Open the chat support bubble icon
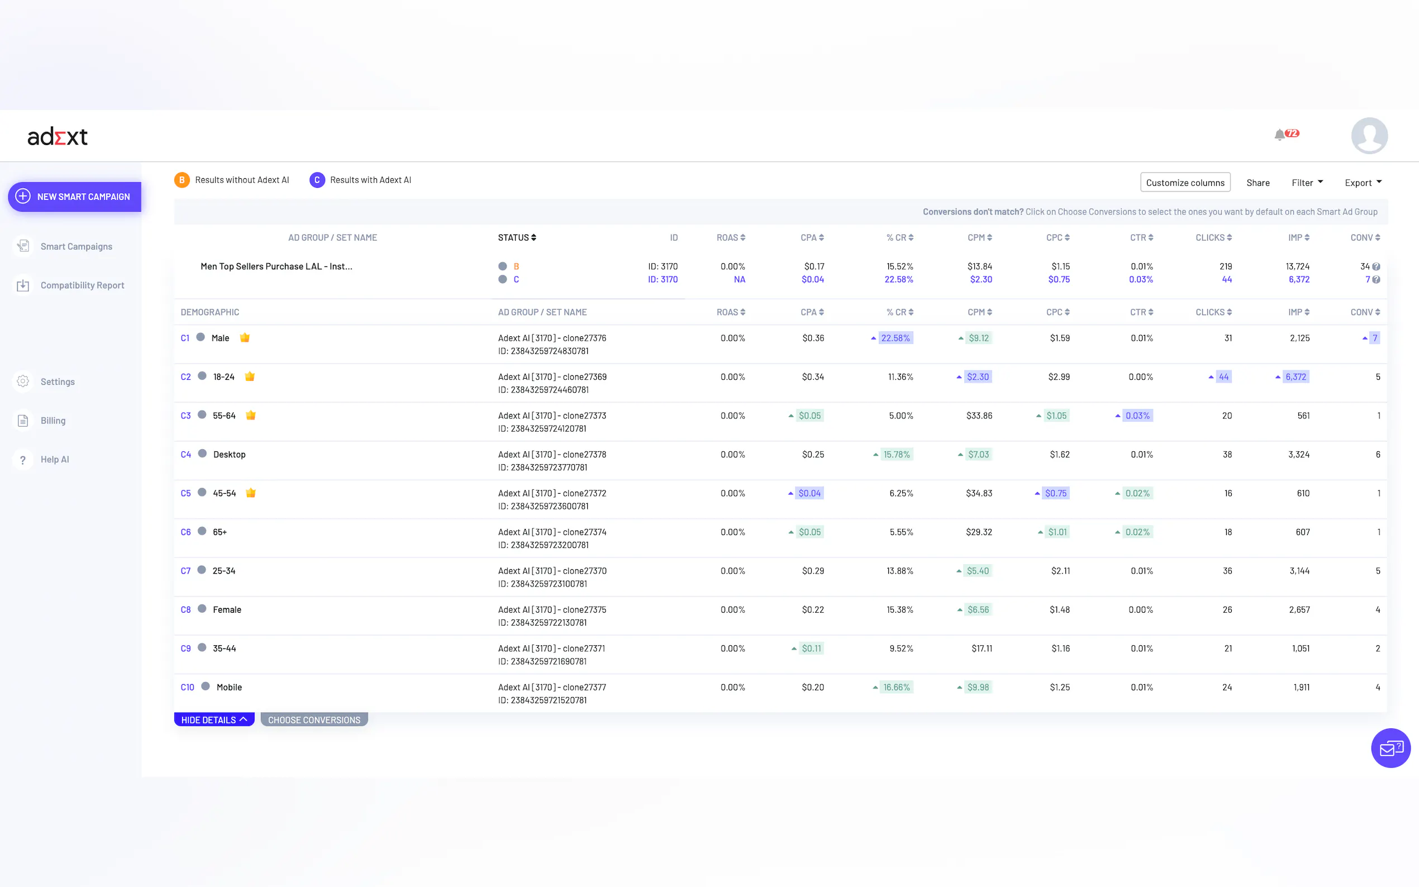 click(x=1391, y=748)
